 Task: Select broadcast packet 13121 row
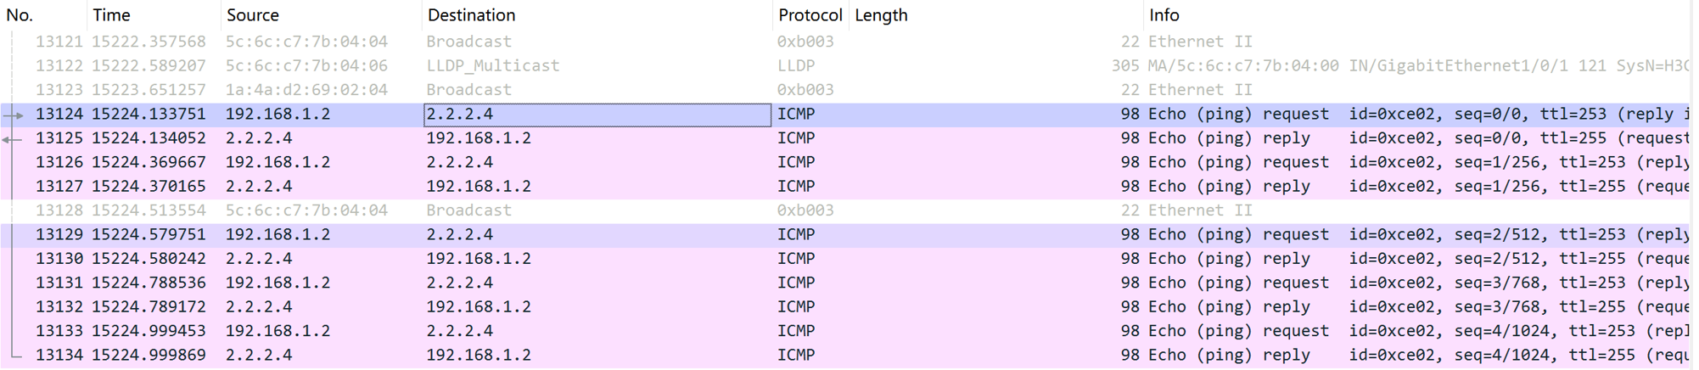[x=849, y=42]
